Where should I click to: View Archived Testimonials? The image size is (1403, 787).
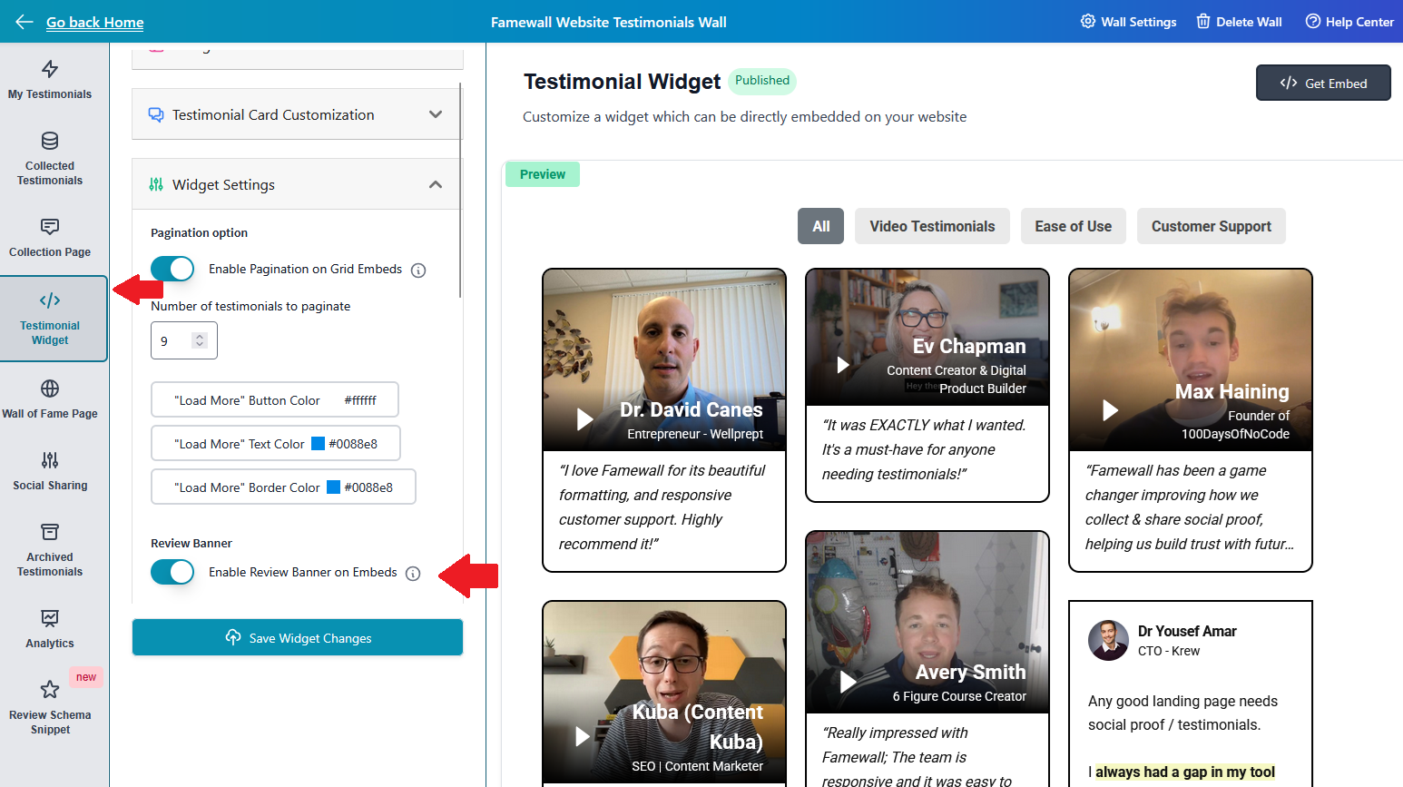coord(50,550)
